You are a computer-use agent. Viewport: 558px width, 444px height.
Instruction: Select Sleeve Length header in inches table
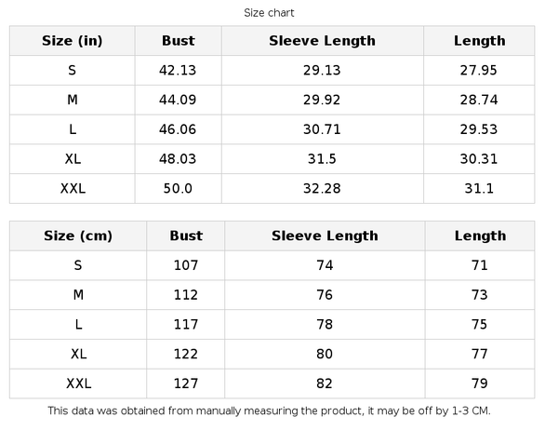coord(322,41)
